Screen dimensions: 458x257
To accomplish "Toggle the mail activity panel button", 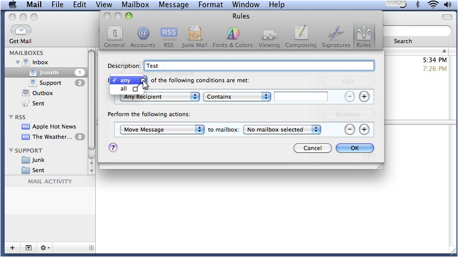I will point(28,248).
